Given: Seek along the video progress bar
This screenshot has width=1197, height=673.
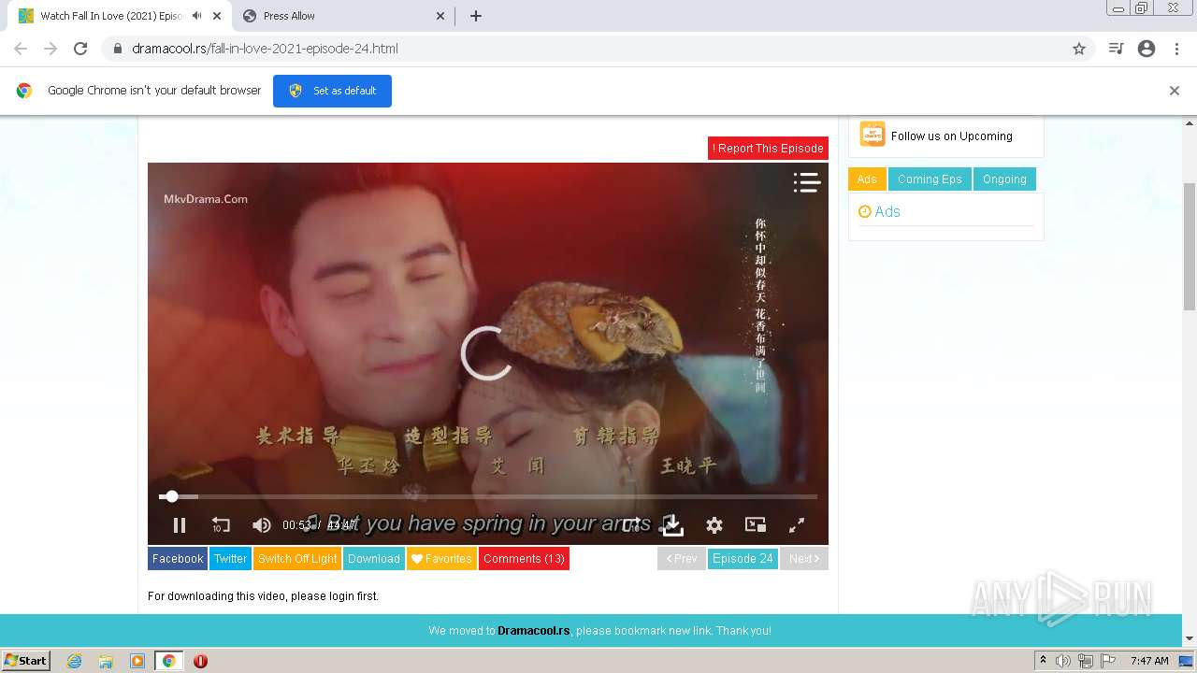Looking at the screenshot, I should coord(488,496).
